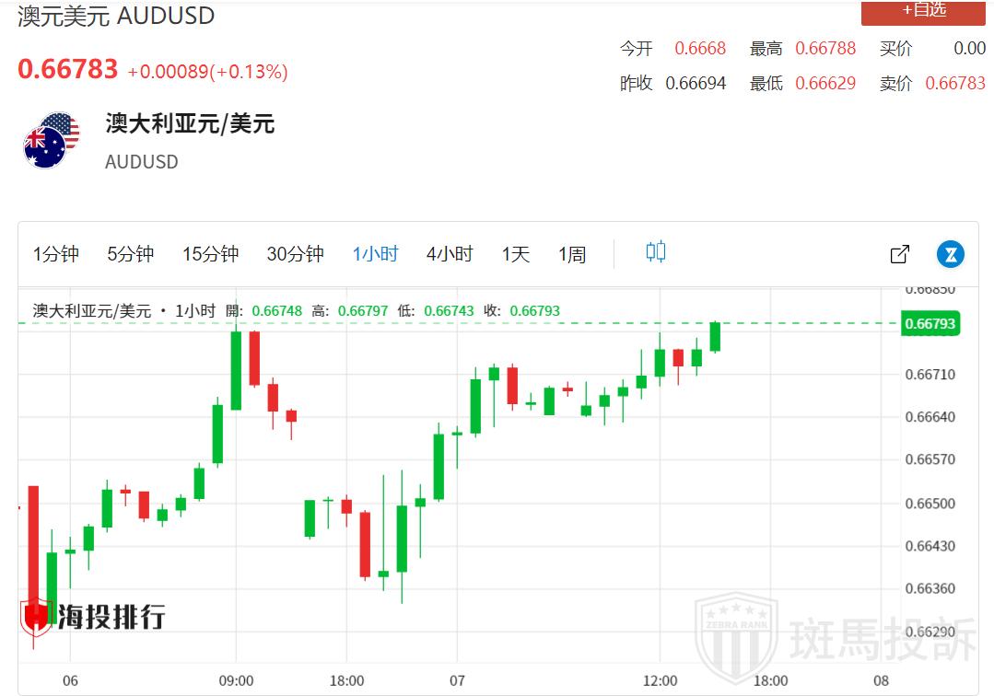Show the 1天 daily chart
The width and height of the screenshot is (994, 696).
click(515, 254)
